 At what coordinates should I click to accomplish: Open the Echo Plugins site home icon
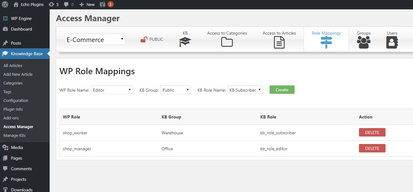(x=16, y=4)
